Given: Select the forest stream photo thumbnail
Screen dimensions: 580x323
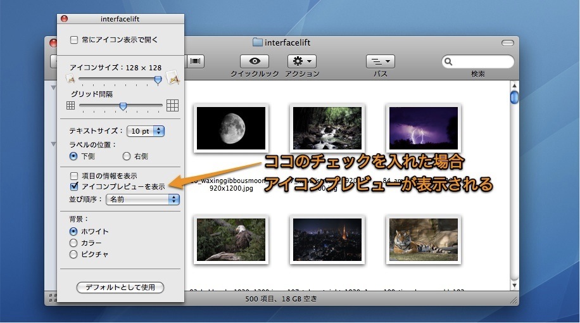Looking at the screenshot, I should pos(327,129).
